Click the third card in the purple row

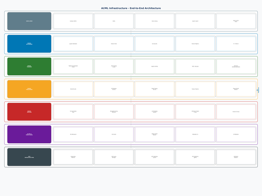click(x=155, y=134)
